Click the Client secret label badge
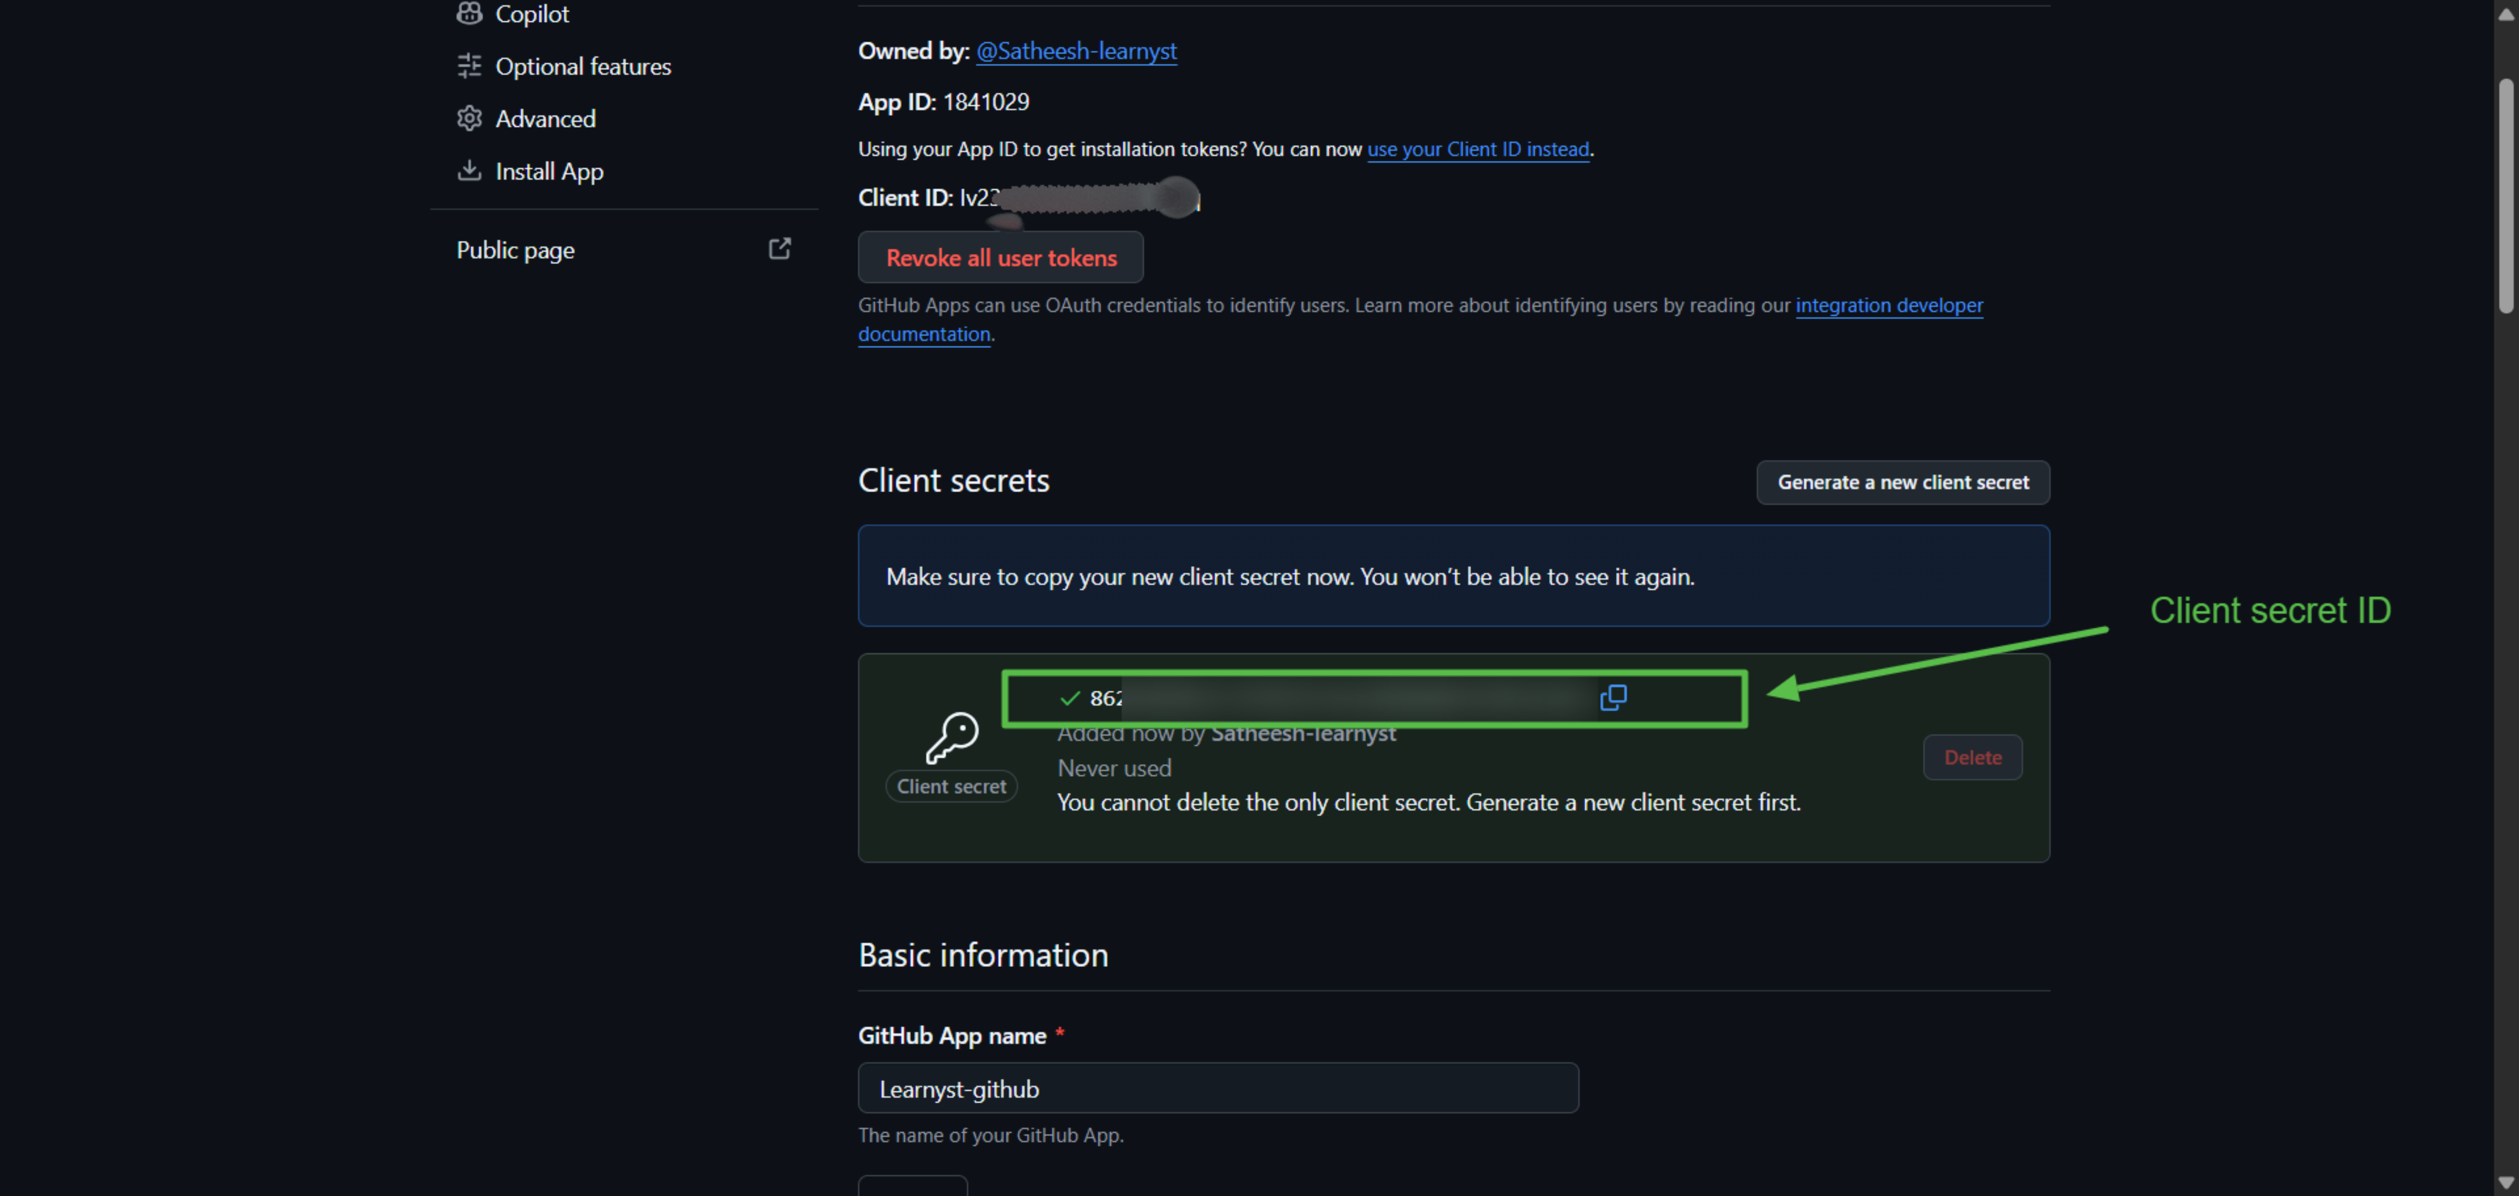The image size is (2519, 1196). (951, 786)
